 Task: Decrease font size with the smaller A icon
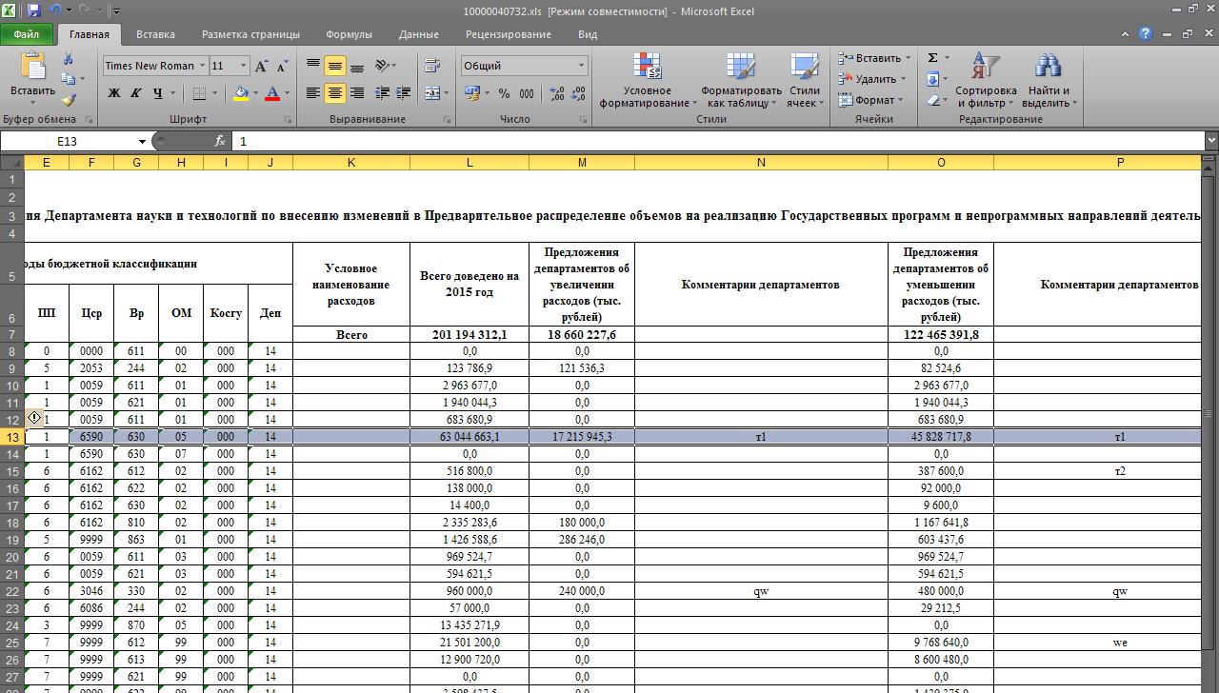282,66
